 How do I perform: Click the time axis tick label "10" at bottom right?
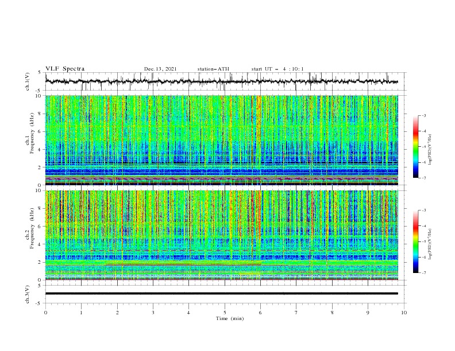click(x=404, y=313)
